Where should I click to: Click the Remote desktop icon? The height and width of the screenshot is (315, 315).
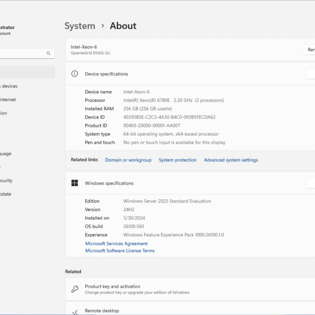75,312
